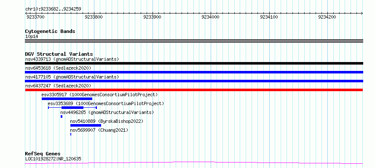The height and width of the screenshot is (168, 375).
Task: Click the nsv4177105 blue variant bar
Action: tap(194, 81)
